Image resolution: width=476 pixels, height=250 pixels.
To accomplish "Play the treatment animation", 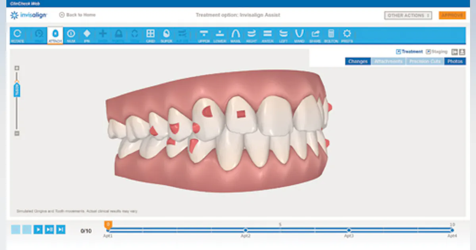I will click(38, 229).
